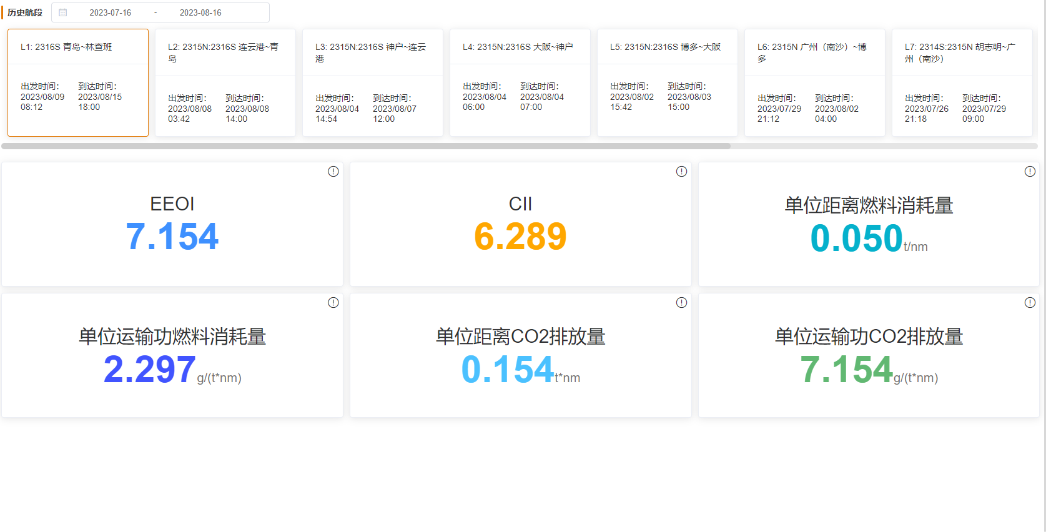Open voyage leg L7 胡志明~广州（南沙）
The height and width of the screenshot is (532, 1046).
click(x=962, y=82)
